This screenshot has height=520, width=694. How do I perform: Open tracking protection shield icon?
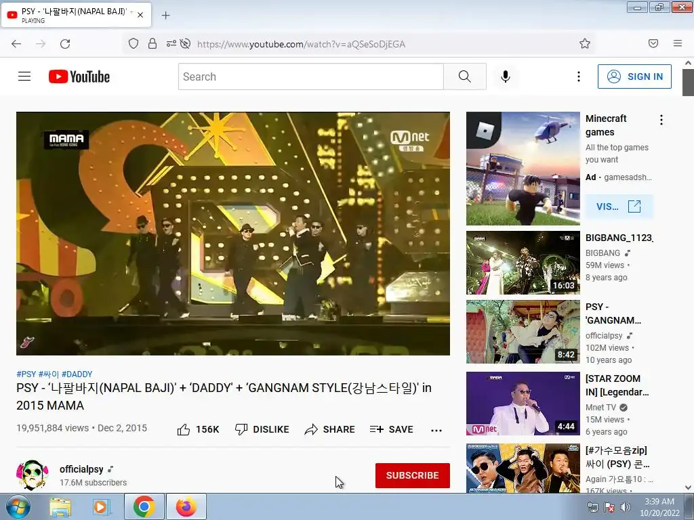tap(134, 44)
